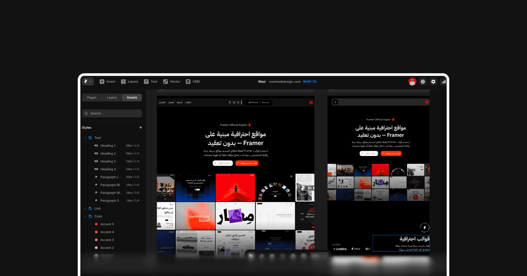The height and width of the screenshot is (276, 527).
Task: Switch to the Assets tab
Action: coord(132,97)
